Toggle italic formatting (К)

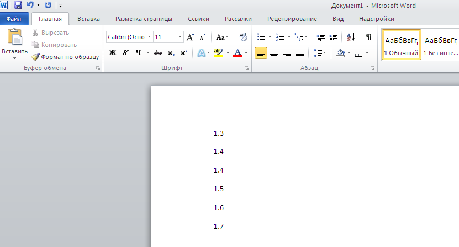[125, 53]
